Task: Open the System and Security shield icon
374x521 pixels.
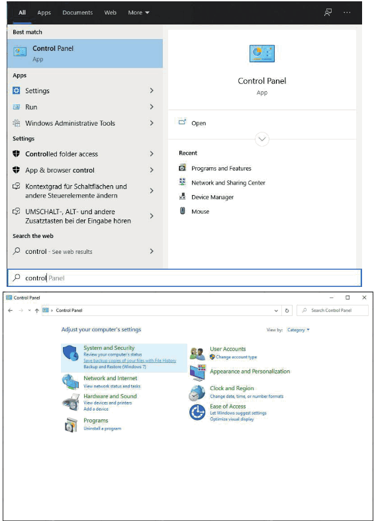Action: [x=71, y=353]
